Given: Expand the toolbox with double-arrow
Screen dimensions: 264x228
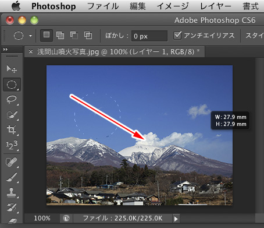Looking at the screenshot, I should point(5,50).
